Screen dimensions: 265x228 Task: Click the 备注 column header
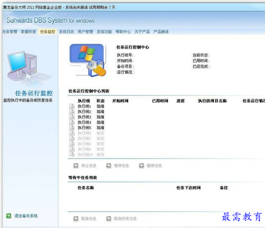point(224,187)
